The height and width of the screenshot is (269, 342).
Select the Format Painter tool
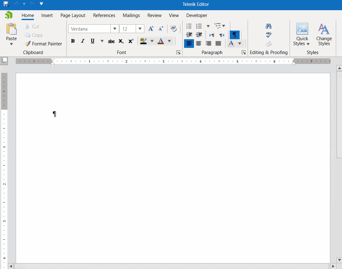tap(43, 44)
